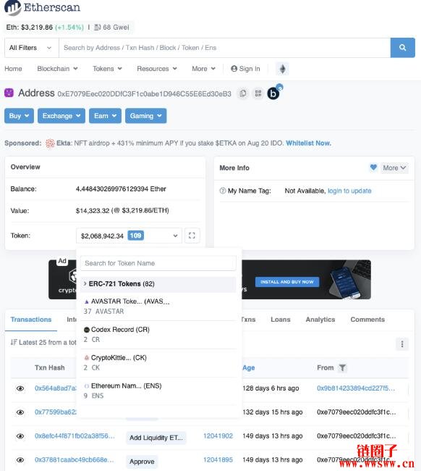Viewport: 421px width, 471px height.
Task: Open the Gaming button dropdown
Action: (145, 116)
